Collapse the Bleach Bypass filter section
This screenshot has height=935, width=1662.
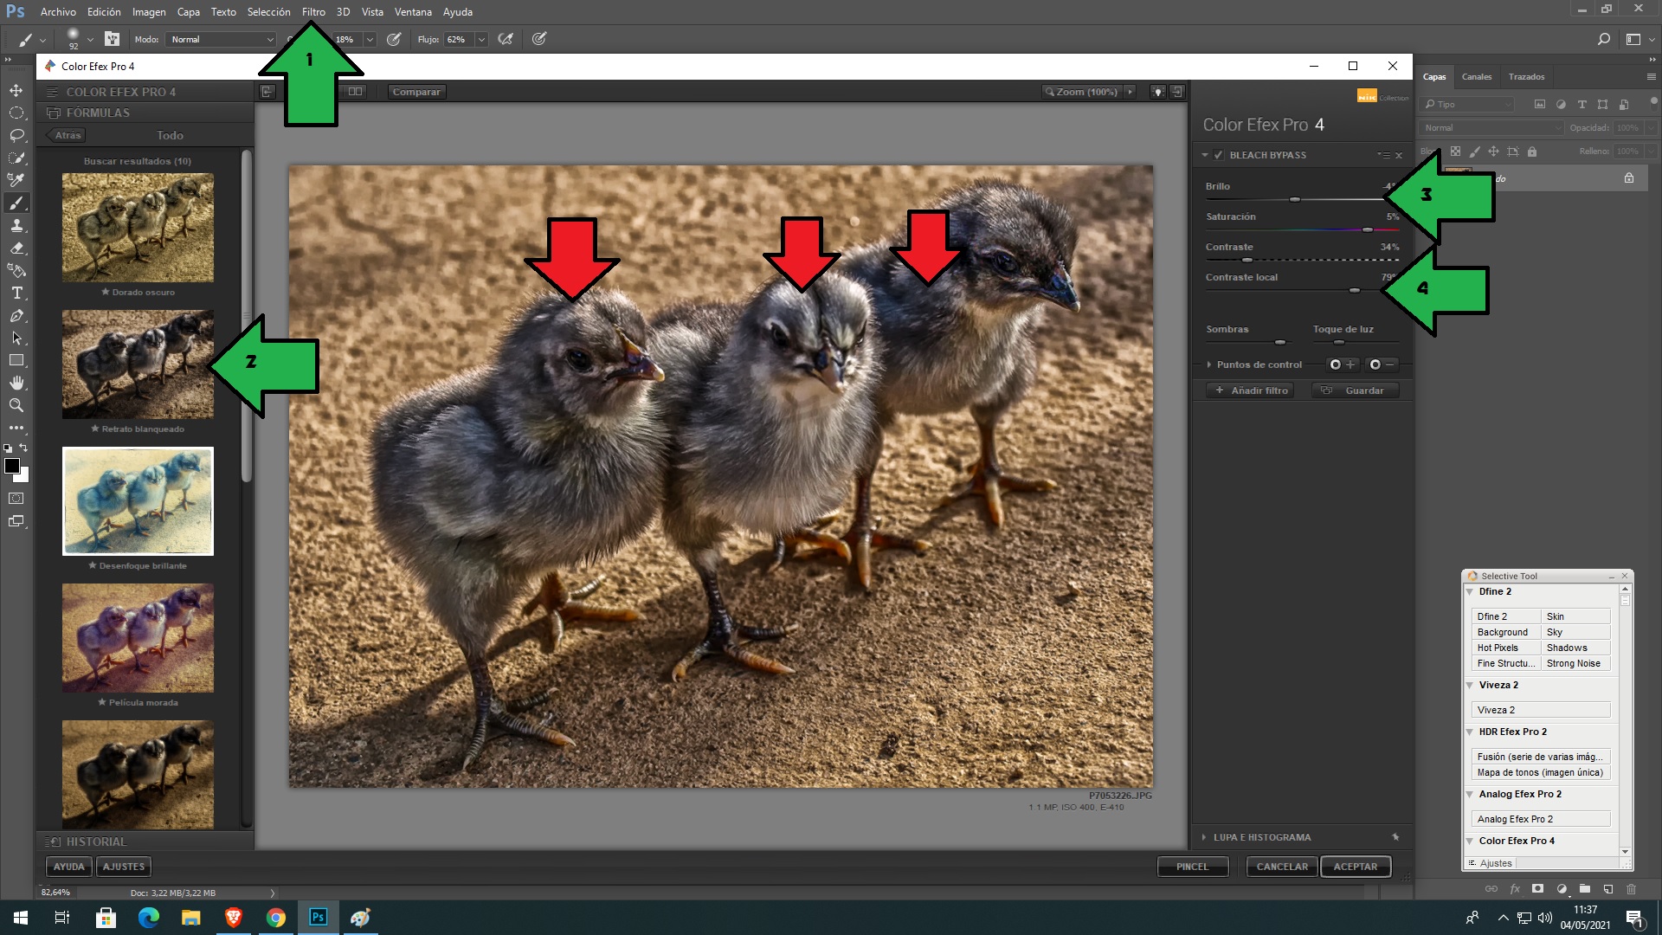click(x=1204, y=155)
